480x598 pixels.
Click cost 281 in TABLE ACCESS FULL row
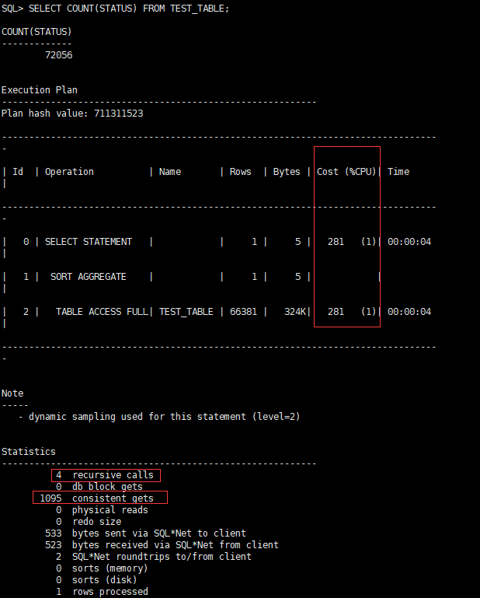coord(336,312)
